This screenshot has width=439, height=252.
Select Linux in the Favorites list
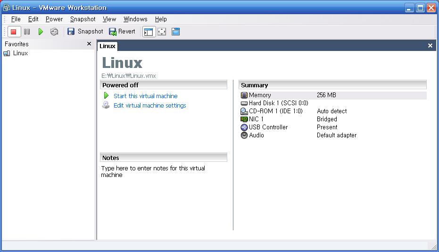(x=20, y=53)
